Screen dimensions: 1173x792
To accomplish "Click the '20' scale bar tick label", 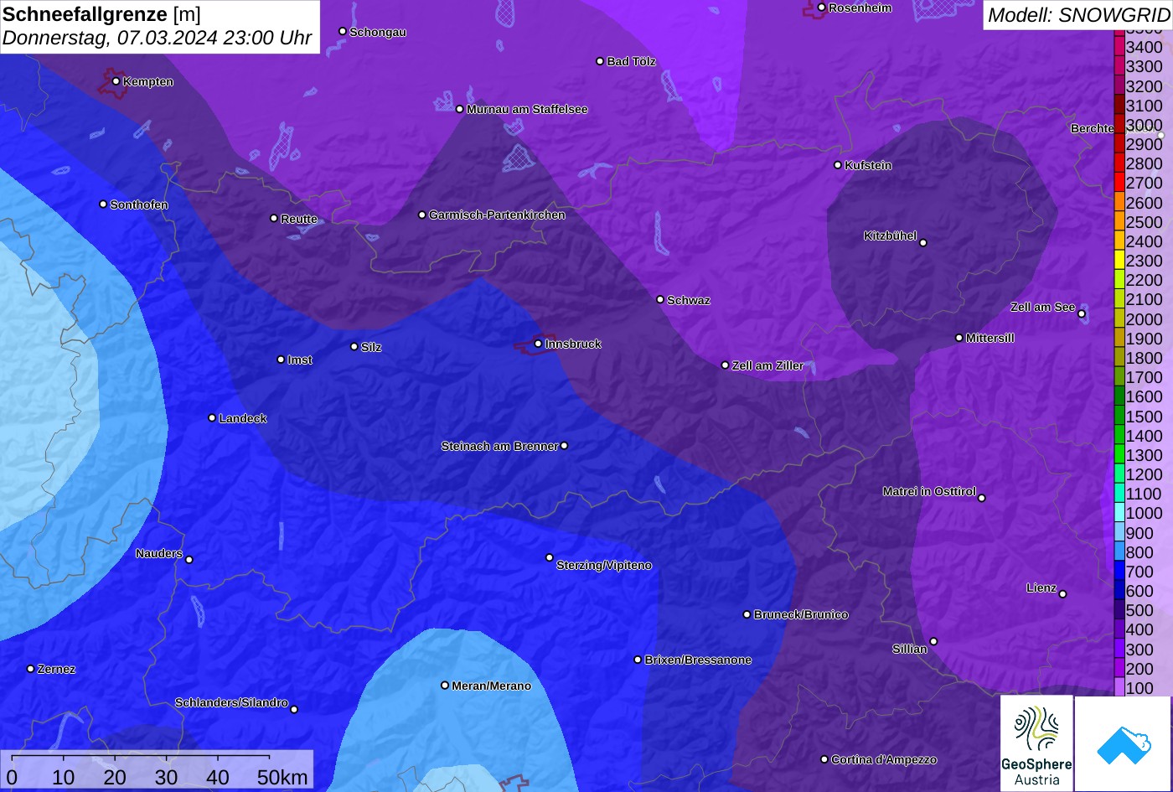I will pos(115,777).
